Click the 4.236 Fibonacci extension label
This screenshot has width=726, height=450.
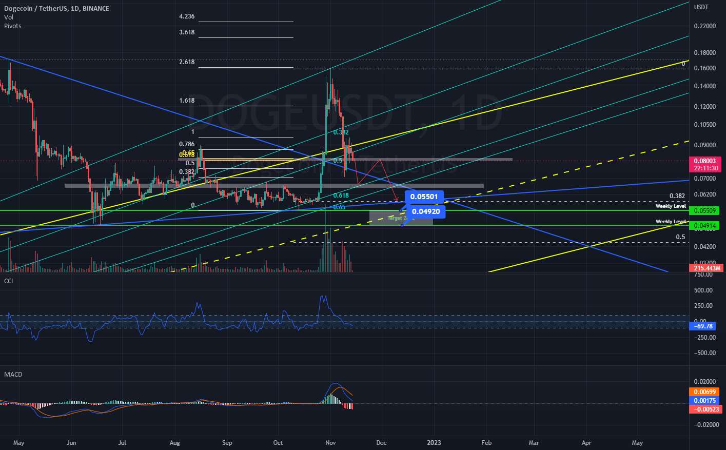point(187,16)
